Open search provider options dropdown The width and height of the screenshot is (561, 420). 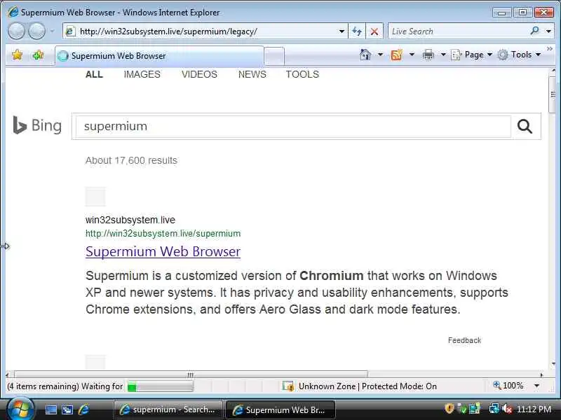(548, 31)
